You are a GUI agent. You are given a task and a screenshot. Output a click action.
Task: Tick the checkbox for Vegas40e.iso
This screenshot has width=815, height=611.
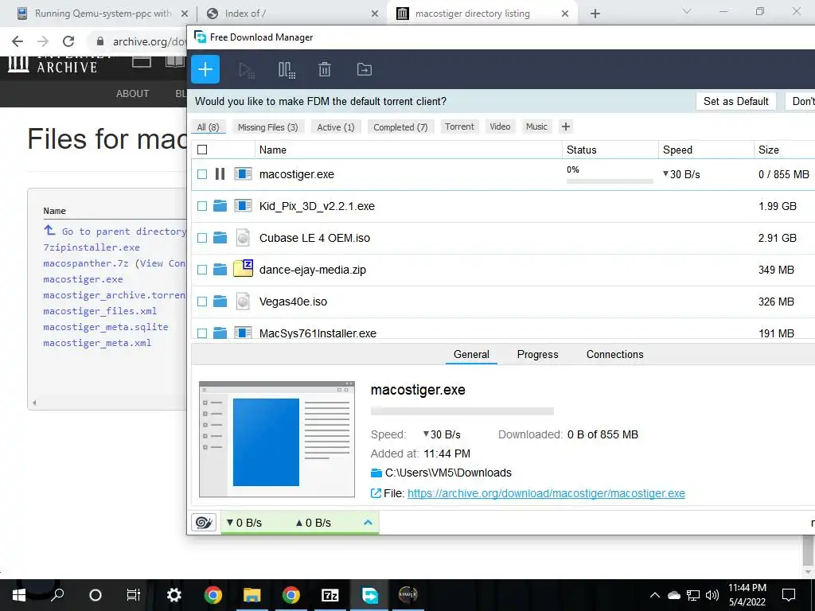tap(202, 302)
